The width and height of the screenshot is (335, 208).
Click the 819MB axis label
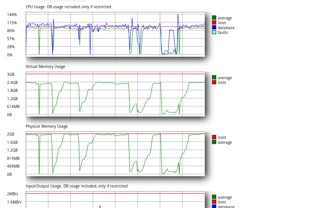click(x=13, y=158)
